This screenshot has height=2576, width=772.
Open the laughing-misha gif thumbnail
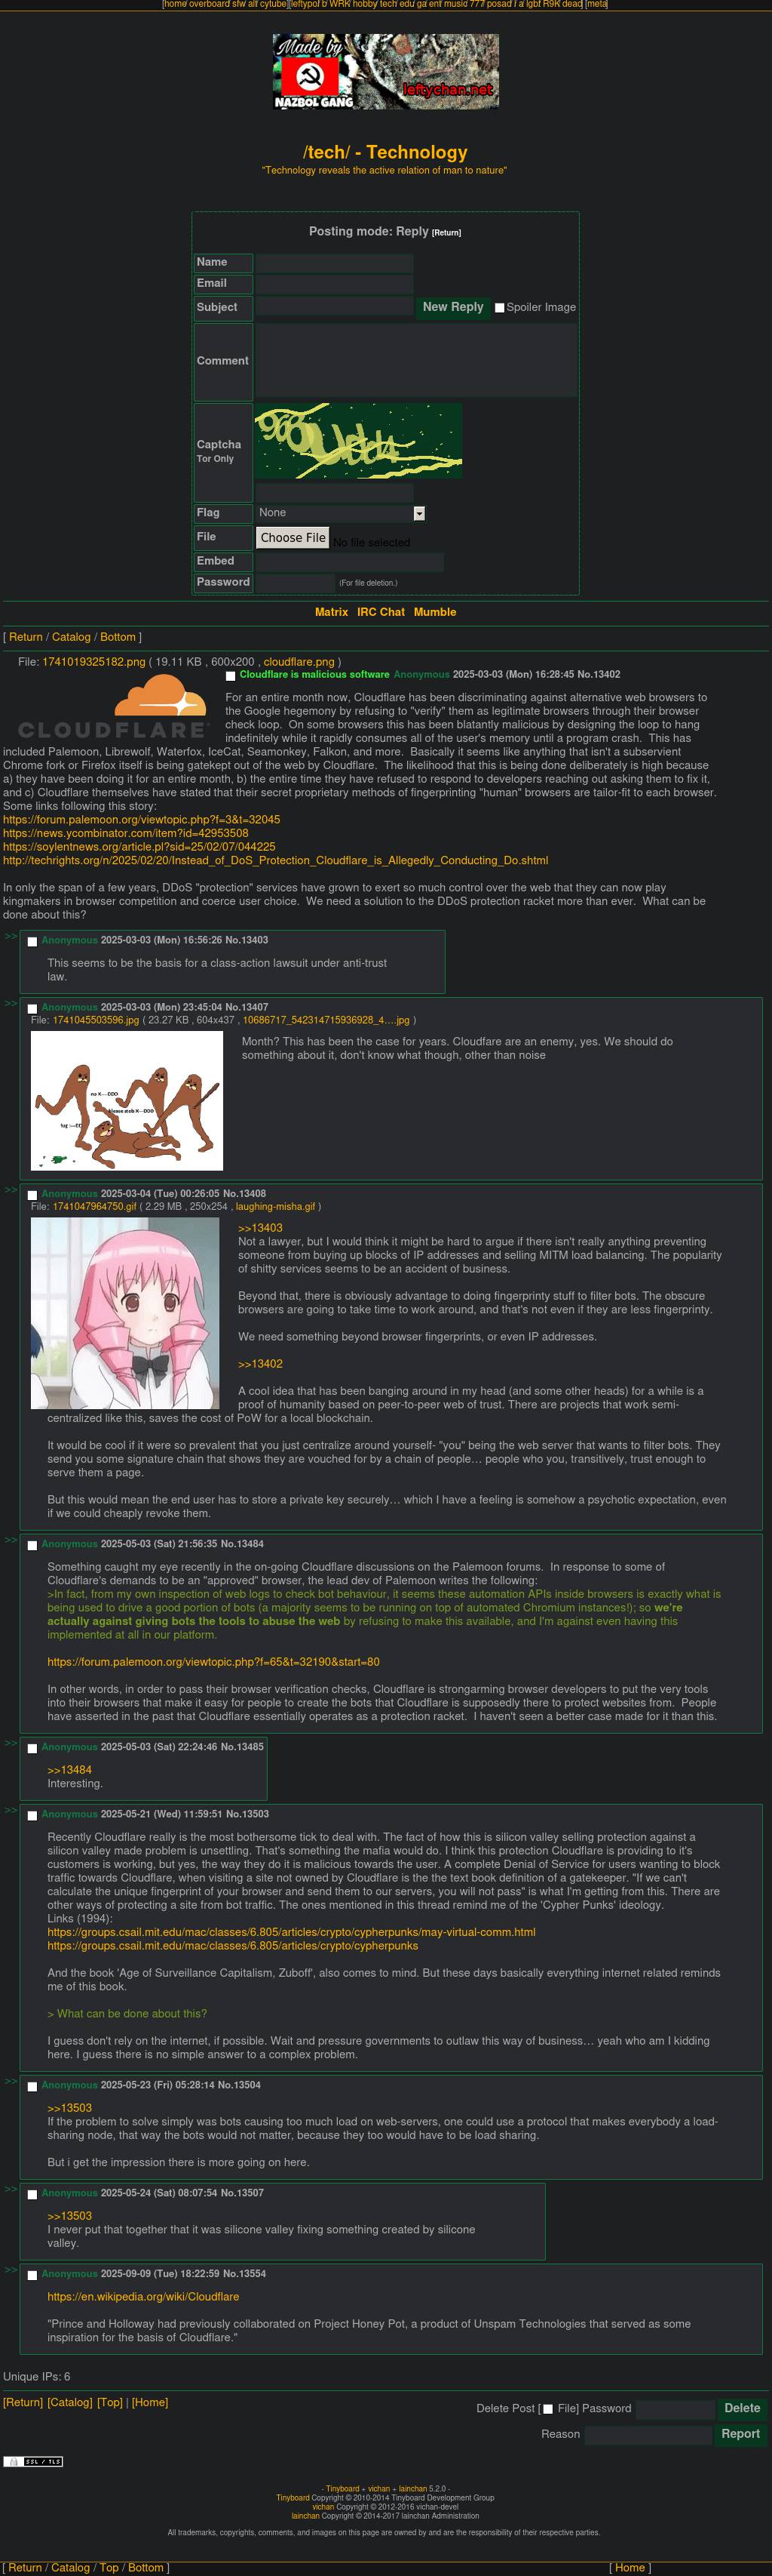point(125,1313)
